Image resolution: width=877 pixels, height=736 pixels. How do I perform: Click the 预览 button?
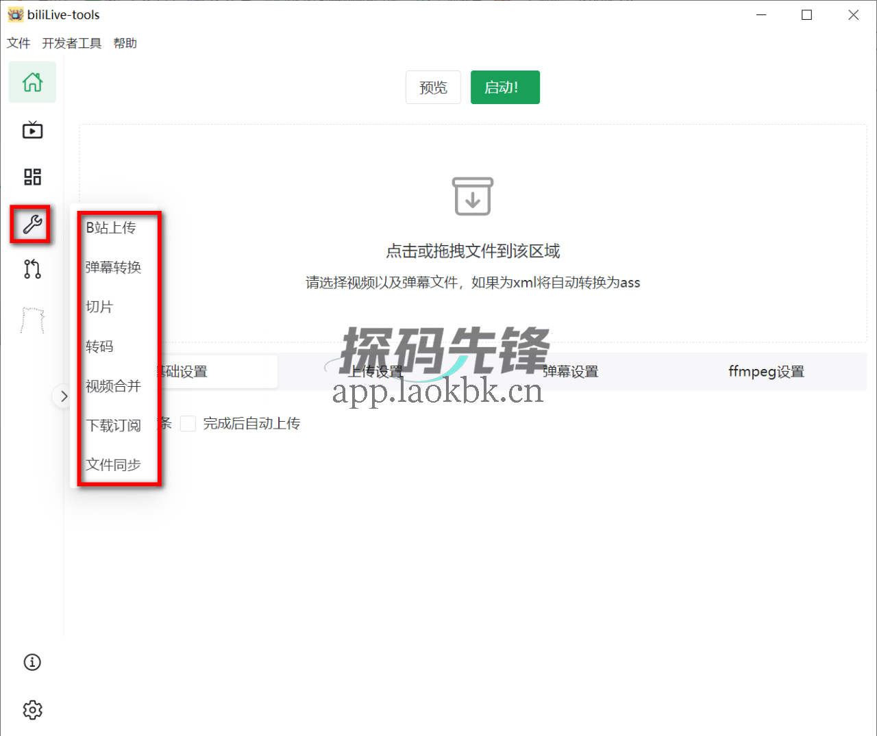click(x=433, y=88)
